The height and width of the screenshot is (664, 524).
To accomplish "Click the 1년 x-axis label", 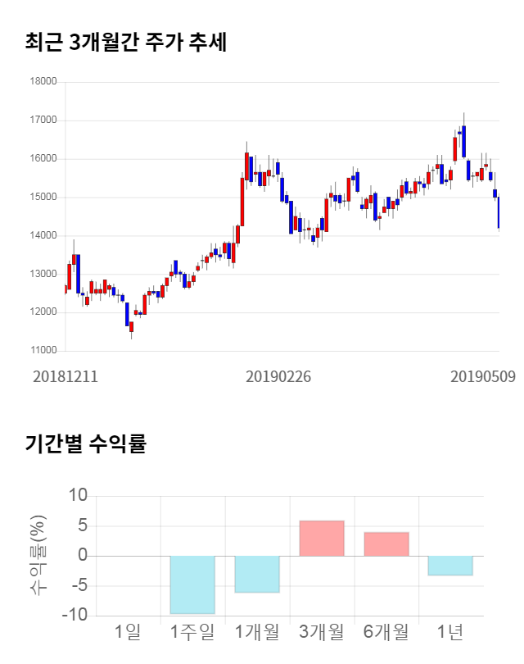I will (450, 633).
